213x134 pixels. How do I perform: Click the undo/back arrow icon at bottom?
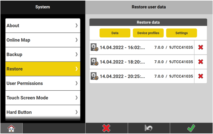click(149, 128)
